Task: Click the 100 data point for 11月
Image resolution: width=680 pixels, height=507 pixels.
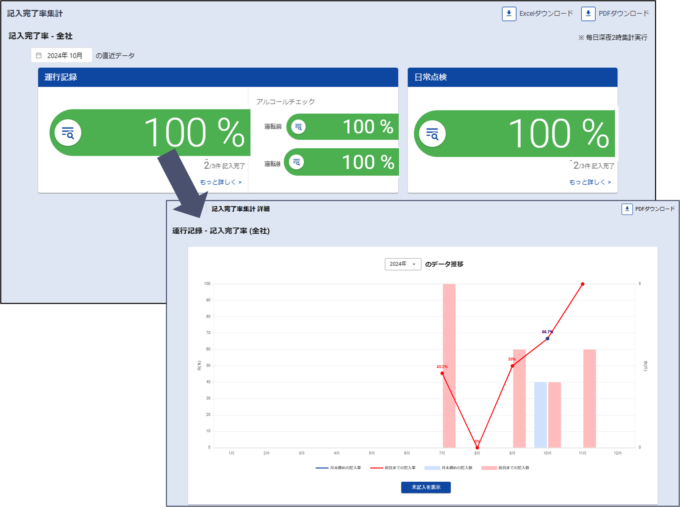Action: click(583, 284)
